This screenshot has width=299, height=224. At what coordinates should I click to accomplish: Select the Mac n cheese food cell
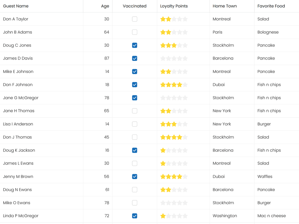(x=272, y=216)
